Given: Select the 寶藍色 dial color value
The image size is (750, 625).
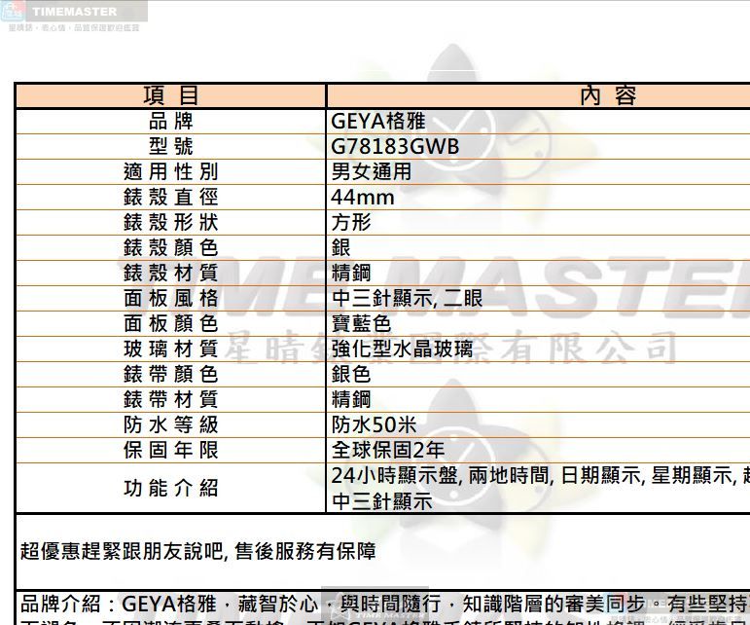Looking at the screenshot, I should click(x=361, y=324).
